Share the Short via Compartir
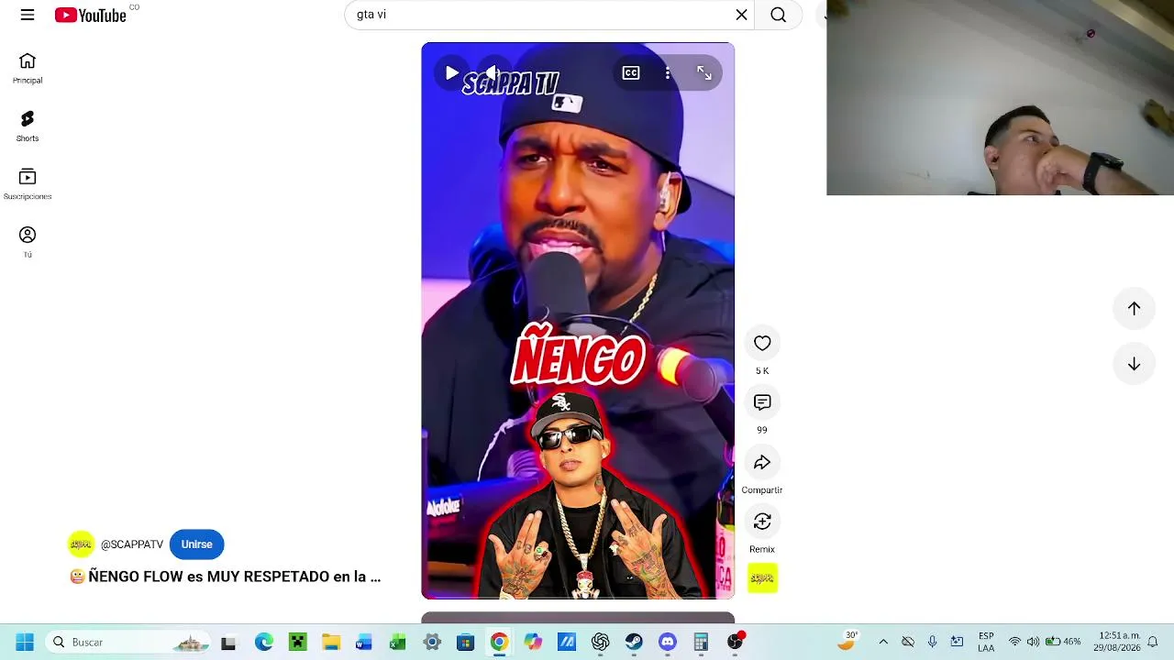Viewport: 1174px width, 660px height. [762, 463]
